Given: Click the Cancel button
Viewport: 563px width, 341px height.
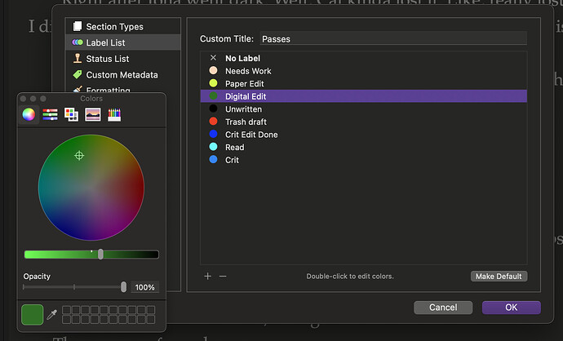Looking at the screenshot, I should click(x=443, y=308).
